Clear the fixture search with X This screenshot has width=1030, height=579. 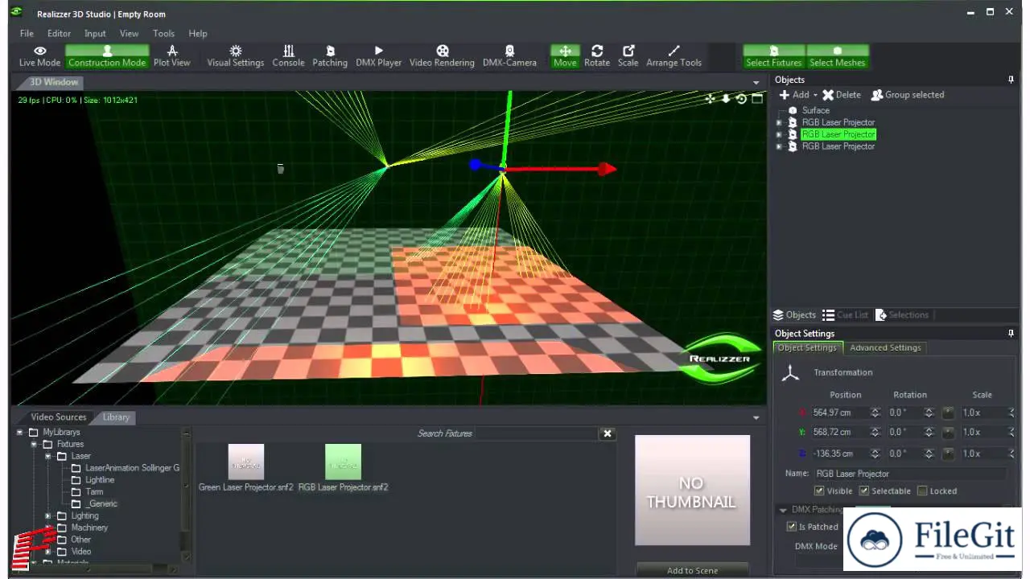click(x=608, y=433)
